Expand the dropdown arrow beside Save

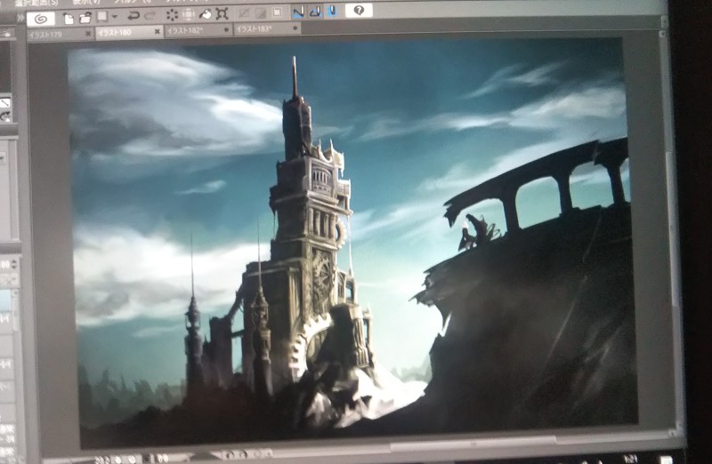tap(114, 17)
